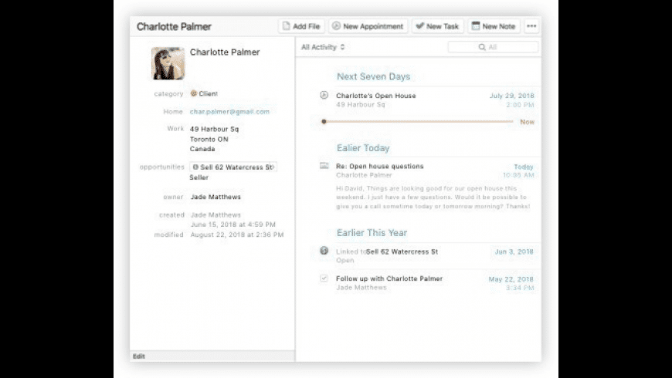The width and height of the screenshot is (672, 378).
Task: Click Charlotte Palmer's profile photo
Action: pos(168,63)
